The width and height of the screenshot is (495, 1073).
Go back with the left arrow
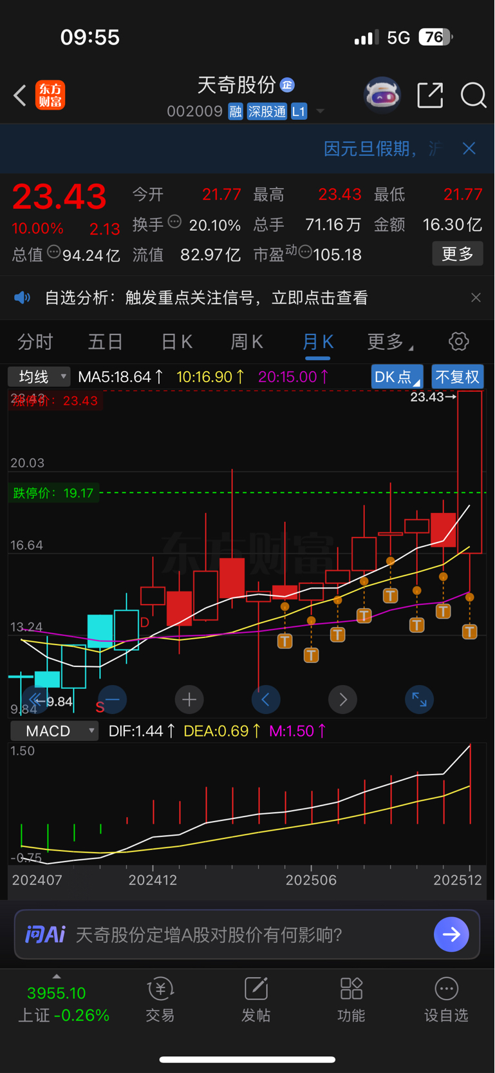(20, 96)
